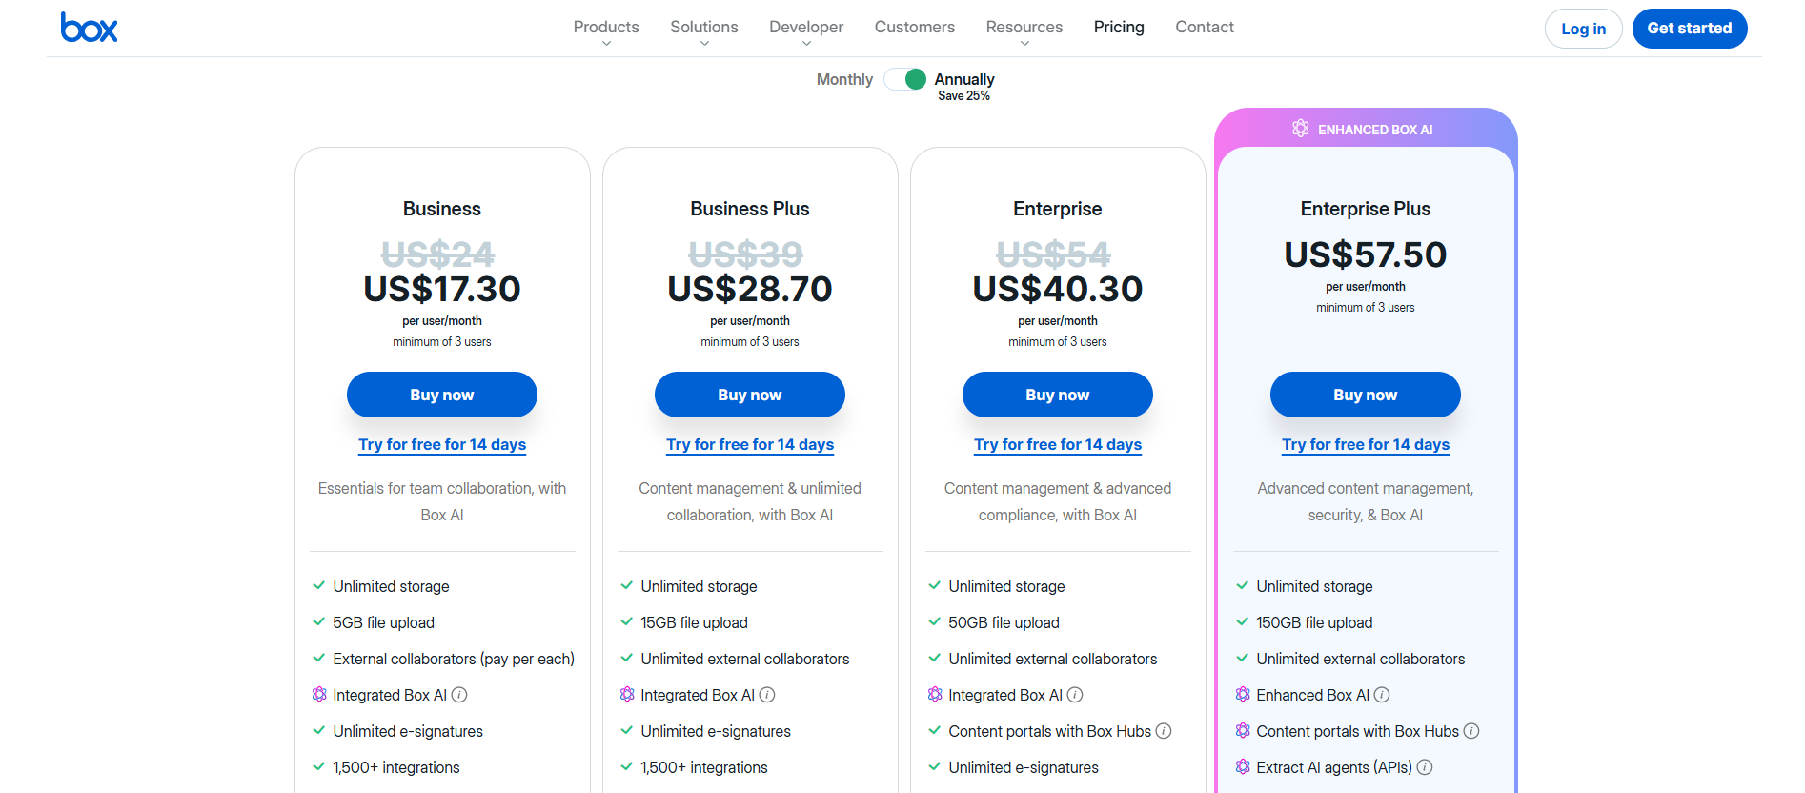Open info tooltip beside Enhanced Box AI
The height and width of the screenshot is (793, 1805).
(x=1383, y=695)
